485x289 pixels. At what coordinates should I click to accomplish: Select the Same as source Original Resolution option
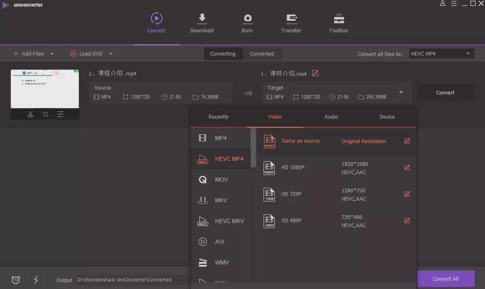click(300, 141)
